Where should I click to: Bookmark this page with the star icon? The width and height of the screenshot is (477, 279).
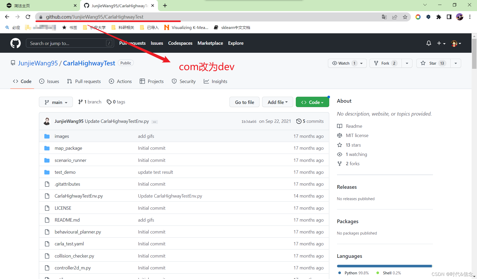click(405, 17)
